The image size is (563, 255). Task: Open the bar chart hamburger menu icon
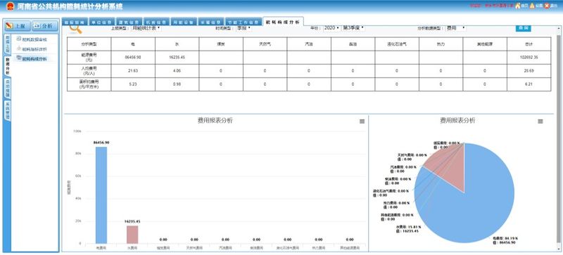[362, 122]
